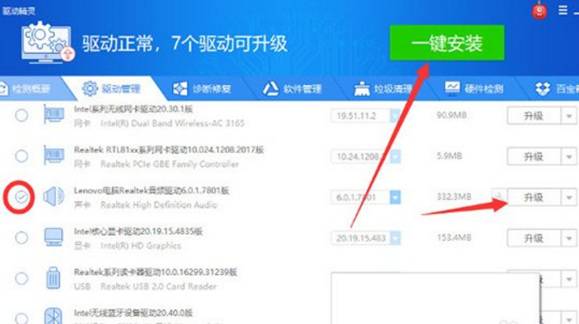Click the Bluetooth device icon
The image size is (579, 324).
53,316
